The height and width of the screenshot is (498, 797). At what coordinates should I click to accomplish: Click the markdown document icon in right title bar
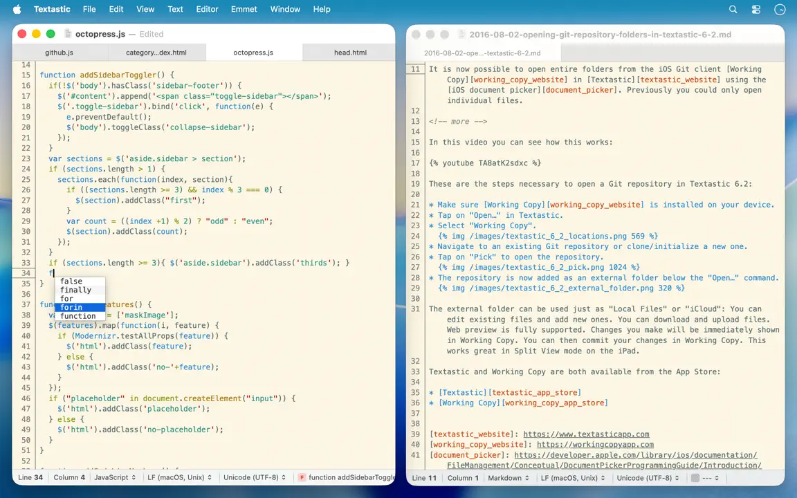pos(461,35)
